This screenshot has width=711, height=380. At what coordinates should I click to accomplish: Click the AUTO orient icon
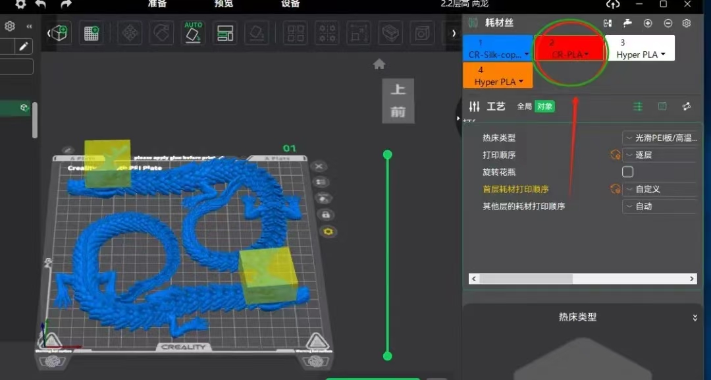coord(193,33)
